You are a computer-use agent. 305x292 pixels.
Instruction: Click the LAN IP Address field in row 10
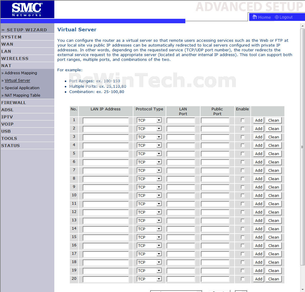106,196
